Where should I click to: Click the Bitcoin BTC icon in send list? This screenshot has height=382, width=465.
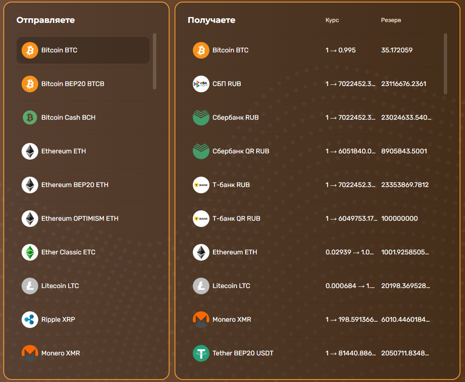30,50
